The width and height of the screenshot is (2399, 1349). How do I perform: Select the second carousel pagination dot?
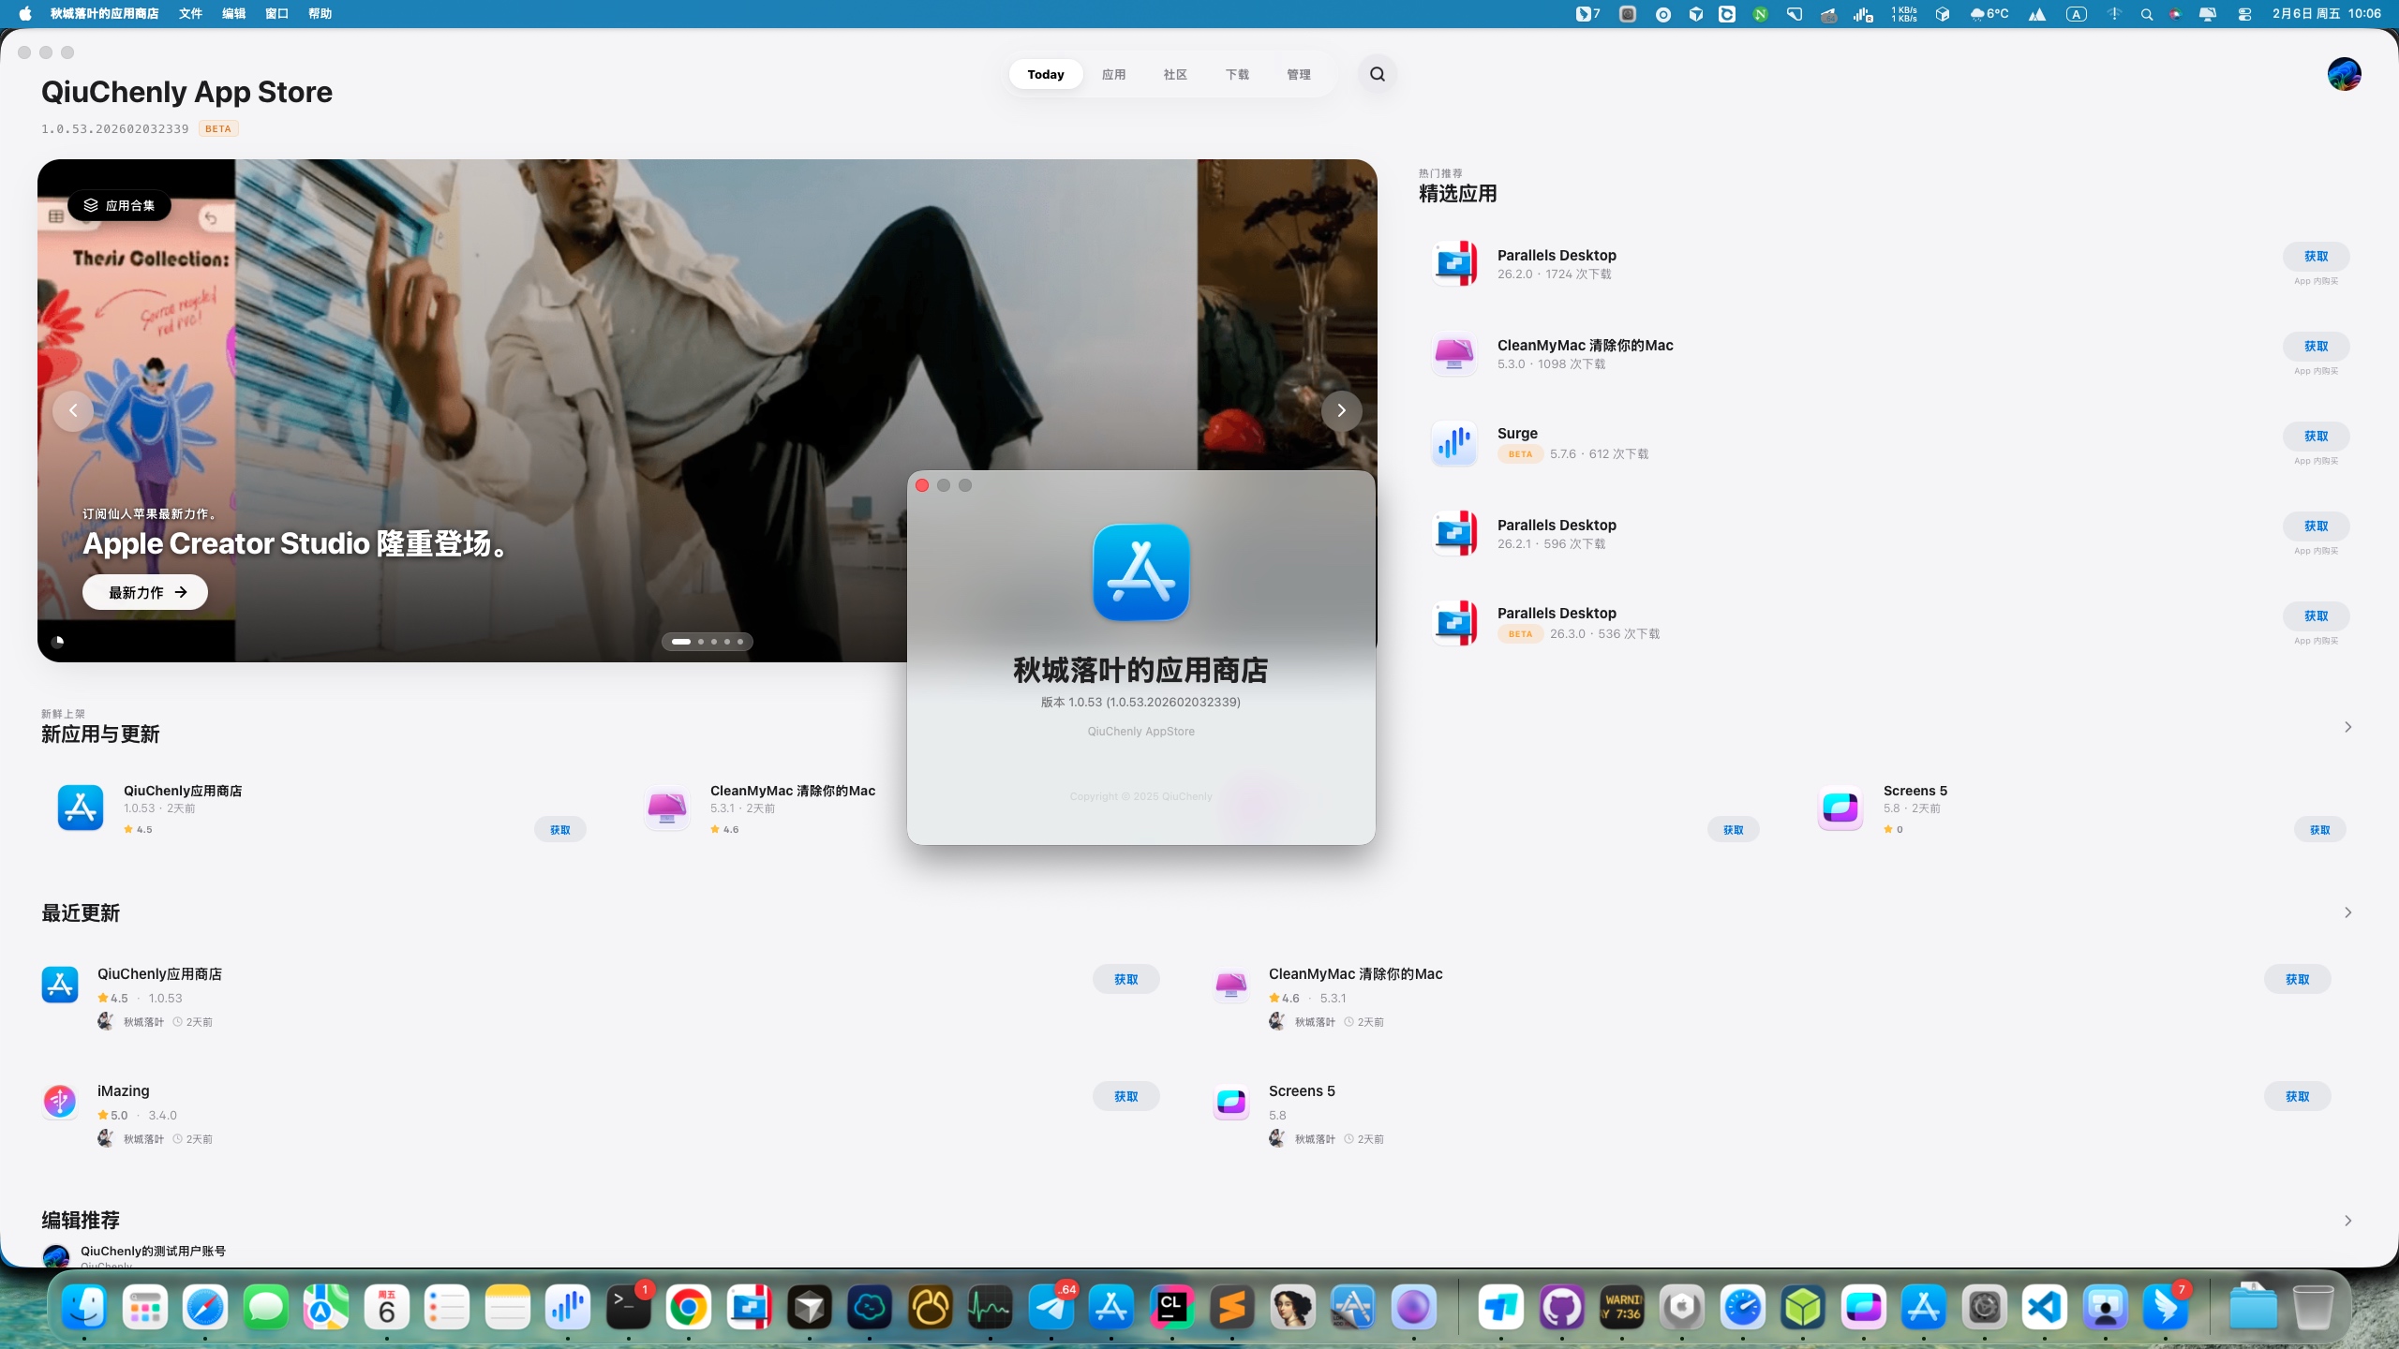pyautogui.click(x=699, y=642)
